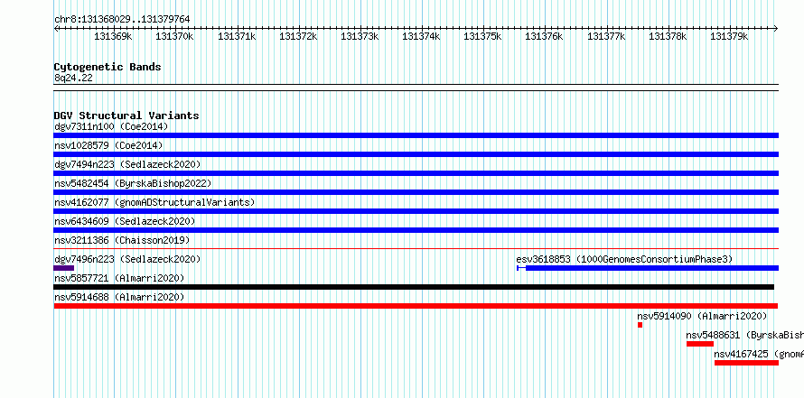Click ruler position 131379k
Screen dimensions: 804x398
[730, 36]
